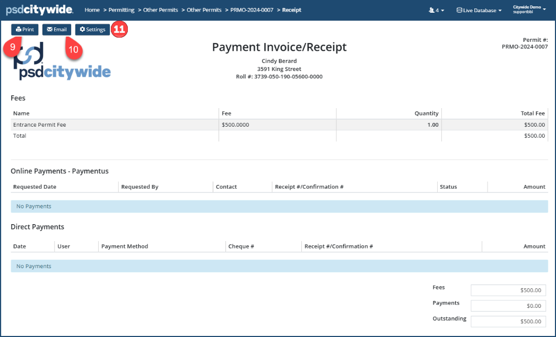
Task: Click the psdcitywide receipt logo image
Action: pyautogui.click(x=61, y=63)
